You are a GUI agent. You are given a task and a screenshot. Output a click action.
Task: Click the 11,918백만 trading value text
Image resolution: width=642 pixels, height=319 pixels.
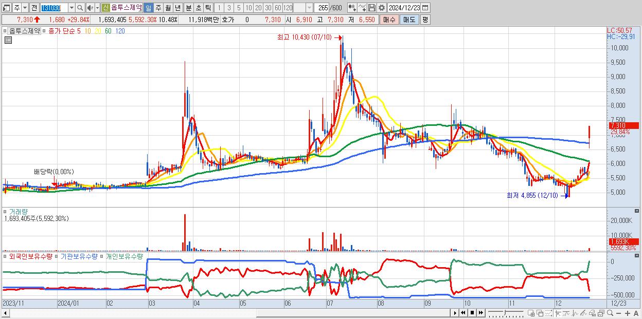(x=204, y=20)
